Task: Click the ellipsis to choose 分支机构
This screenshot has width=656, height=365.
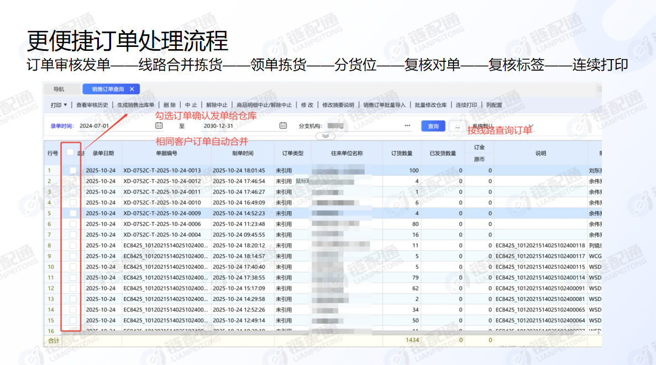Action: [408, 126]
